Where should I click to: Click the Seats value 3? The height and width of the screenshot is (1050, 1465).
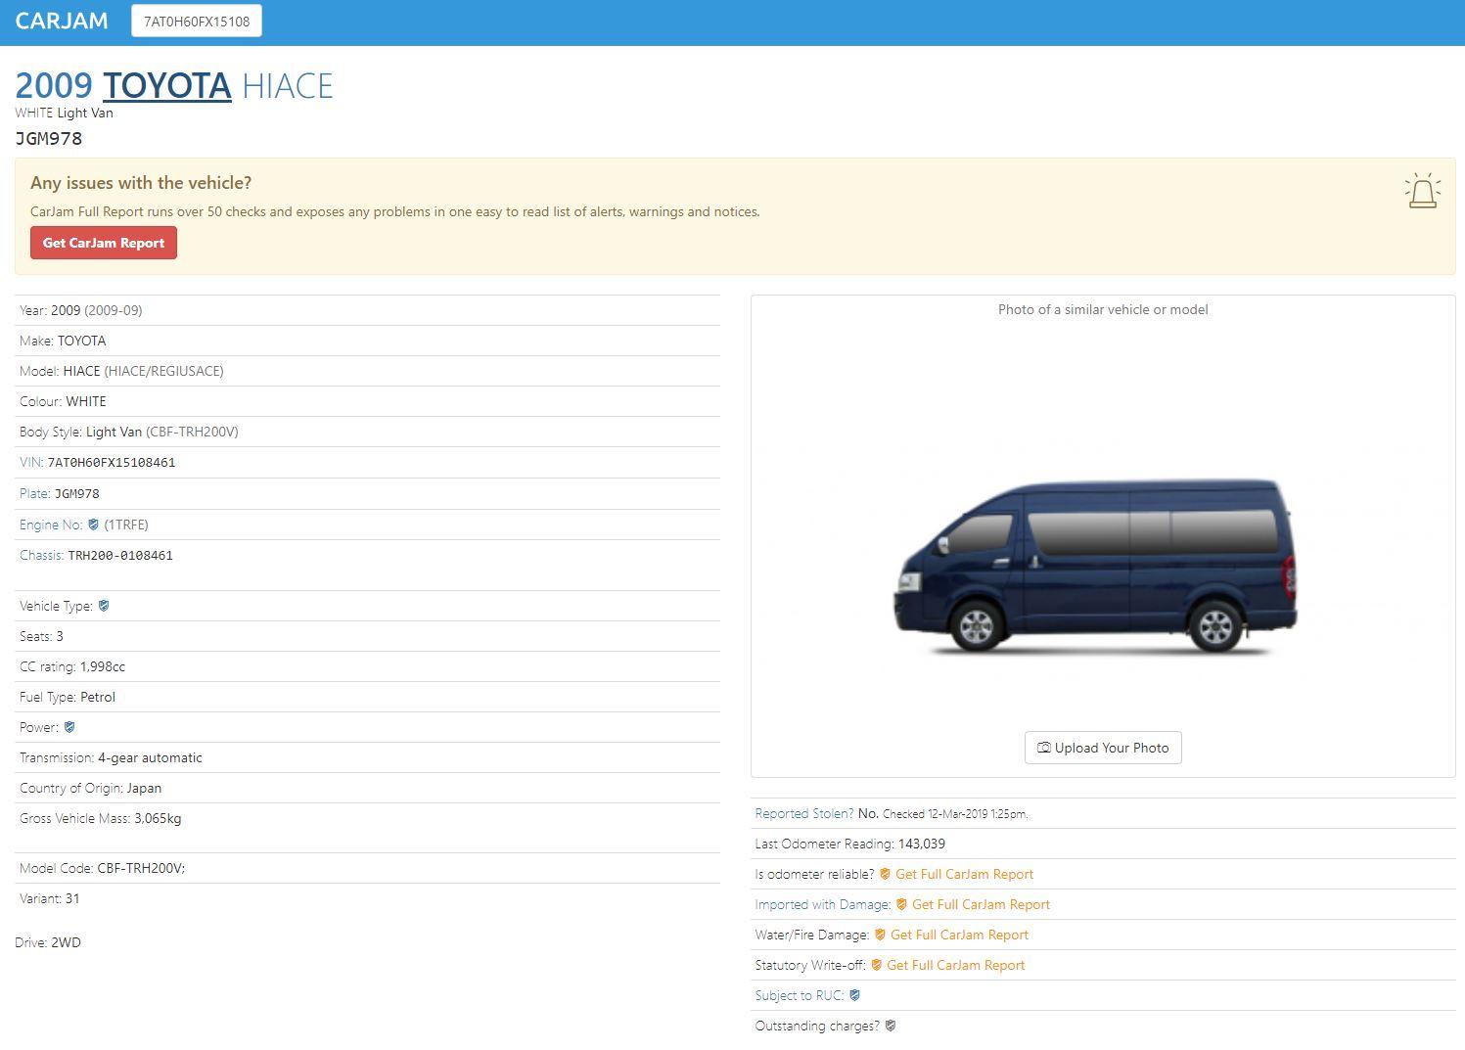pyautogui.click(x=60, y=636)
